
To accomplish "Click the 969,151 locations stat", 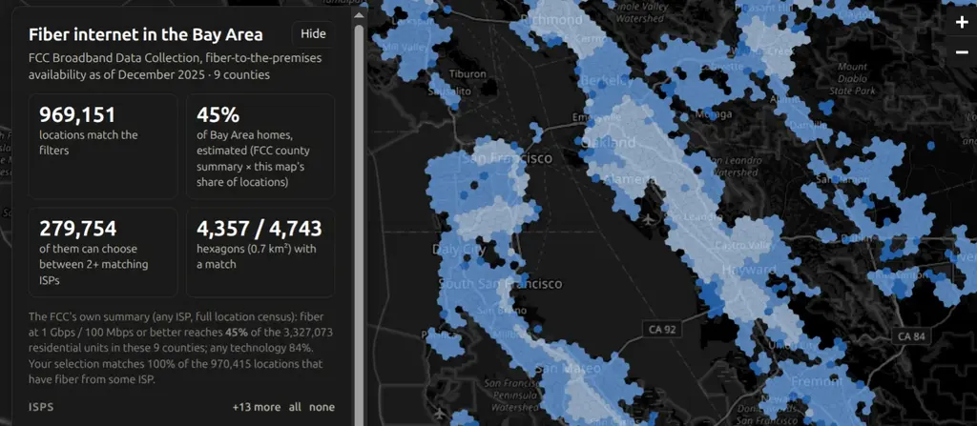I will [103, 147].
